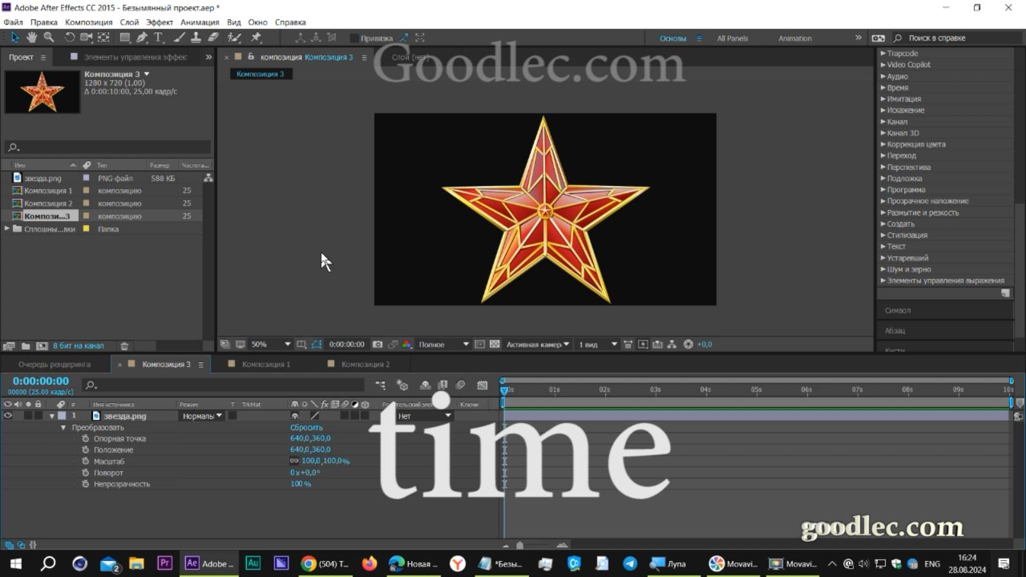
Task: Select the Puppet Pin tool
Action: click(x=256, y=38)
